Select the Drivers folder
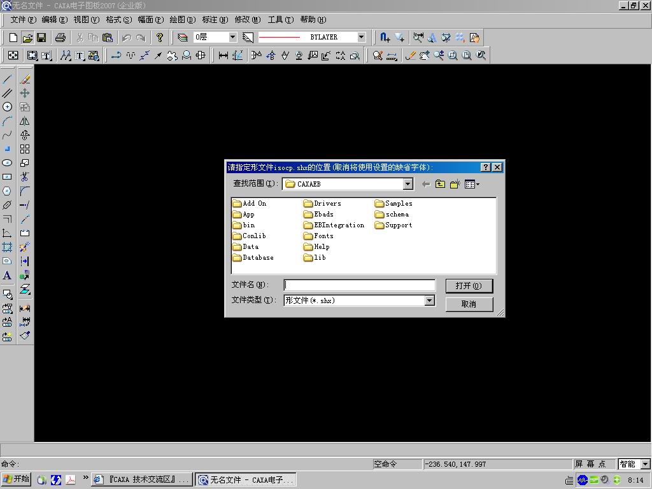 (x=322, y=203)
